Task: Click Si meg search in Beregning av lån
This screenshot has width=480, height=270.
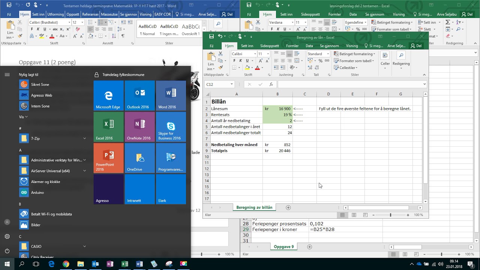Action: pos(373,46)
